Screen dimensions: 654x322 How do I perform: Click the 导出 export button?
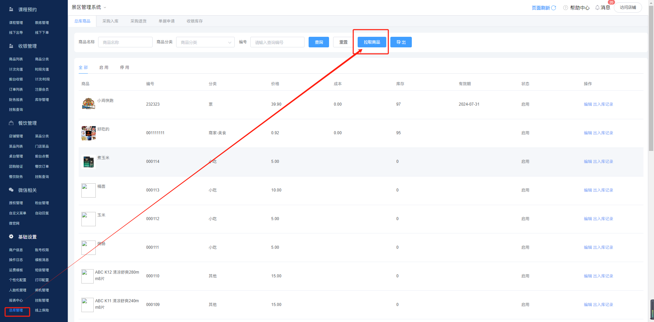[x=401, y=42]
